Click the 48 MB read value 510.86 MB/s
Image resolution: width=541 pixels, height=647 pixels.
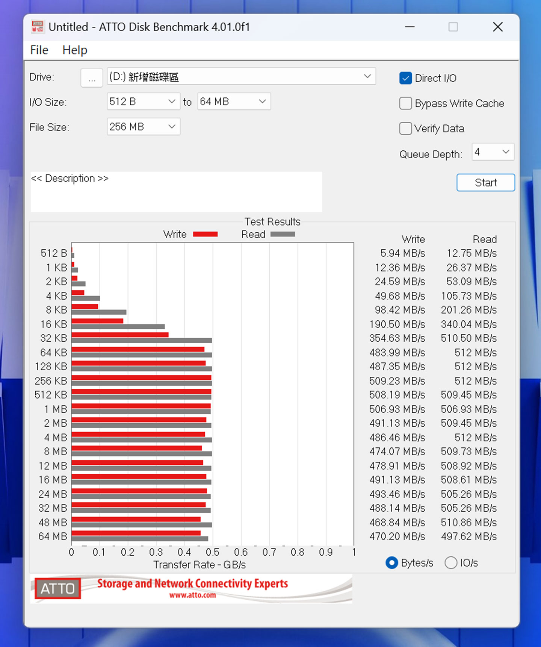[469, 523]
